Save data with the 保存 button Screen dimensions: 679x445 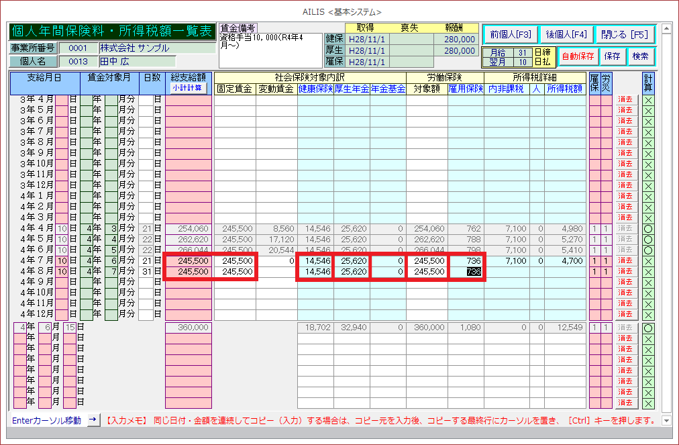coord(612,56)
